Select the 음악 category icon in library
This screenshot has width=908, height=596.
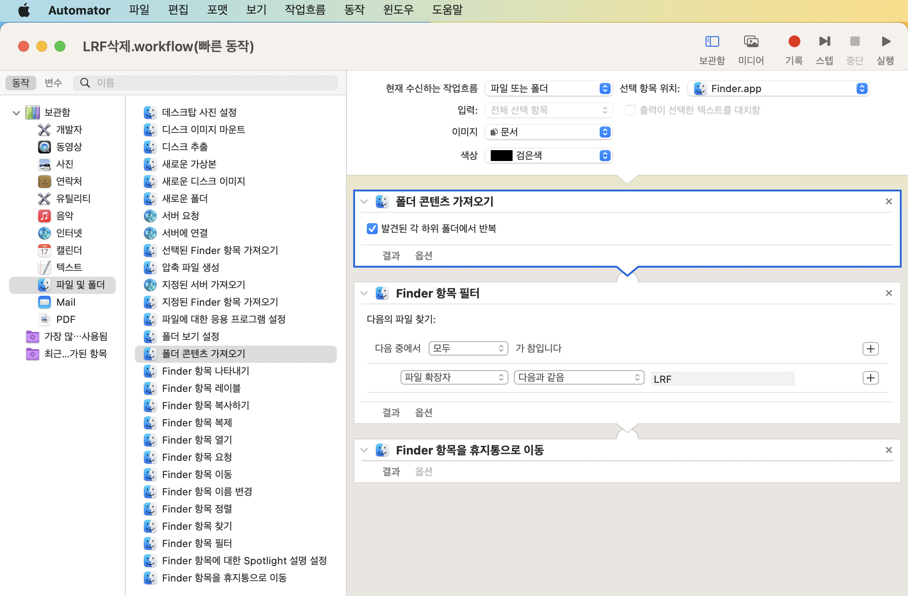point(44,215)
